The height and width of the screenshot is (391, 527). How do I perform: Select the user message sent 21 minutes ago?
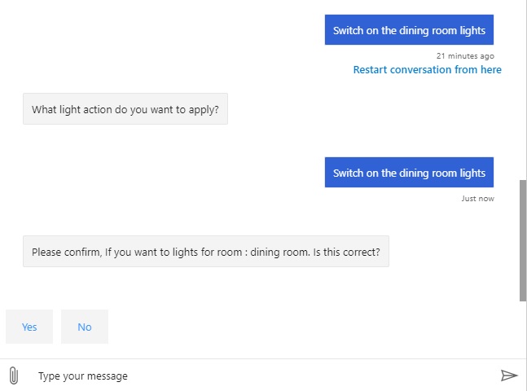pyautogui.click(x=409, y=31)
